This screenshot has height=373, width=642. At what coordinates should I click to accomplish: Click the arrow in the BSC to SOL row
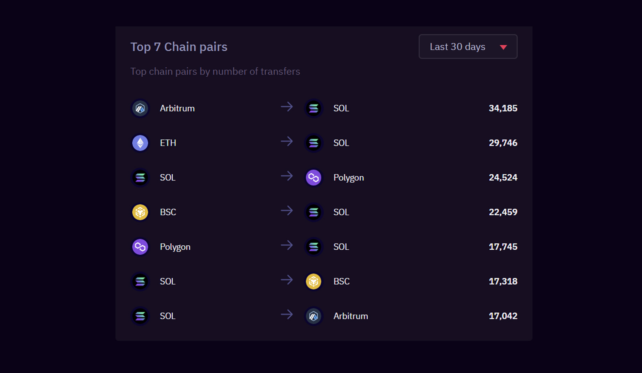pyautogui.click(x=286, y=211)
